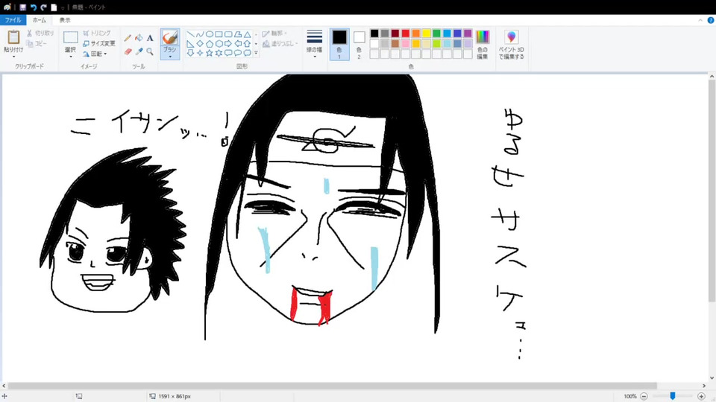Image resolution: width=716 pixels, height=402 pixels.
Task: Choose the Five-point star shape
Action: coord(210,53)
